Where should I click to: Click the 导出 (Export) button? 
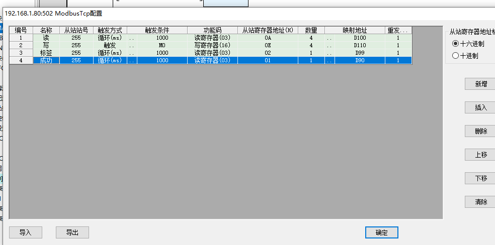[x=72, y=232]
